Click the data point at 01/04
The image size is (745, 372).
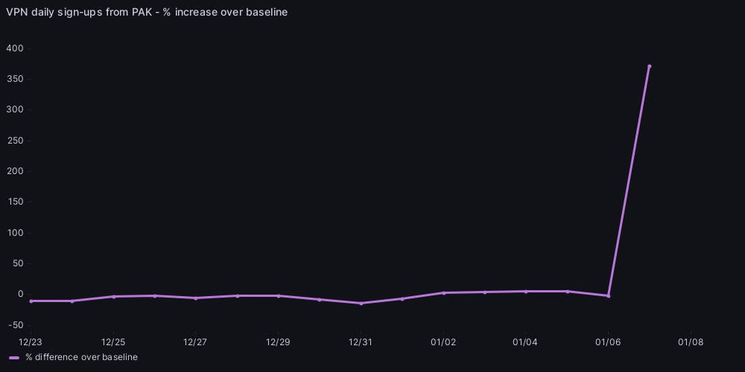526,292
